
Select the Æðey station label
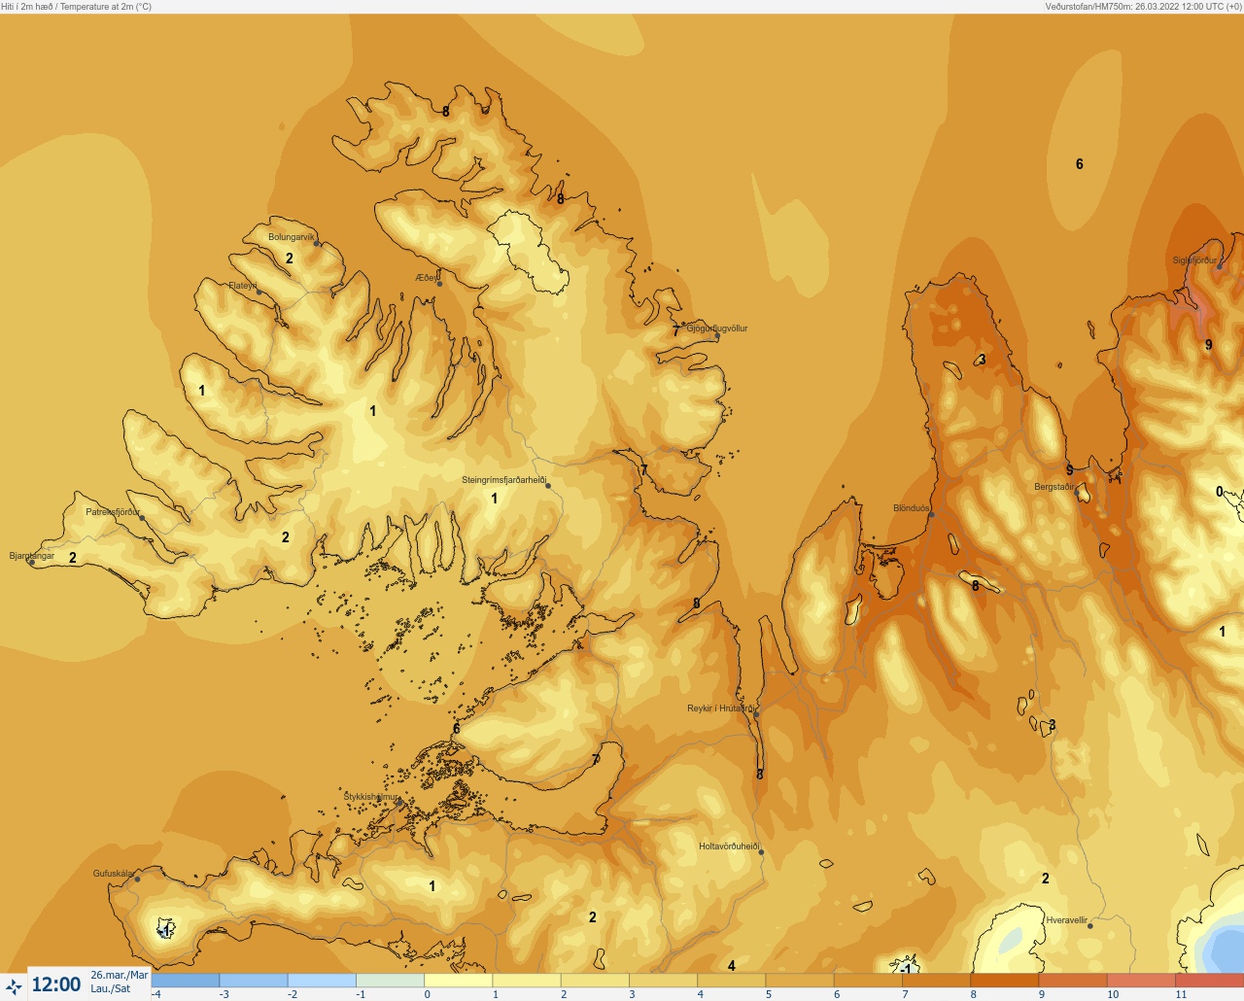pos(428,278)
